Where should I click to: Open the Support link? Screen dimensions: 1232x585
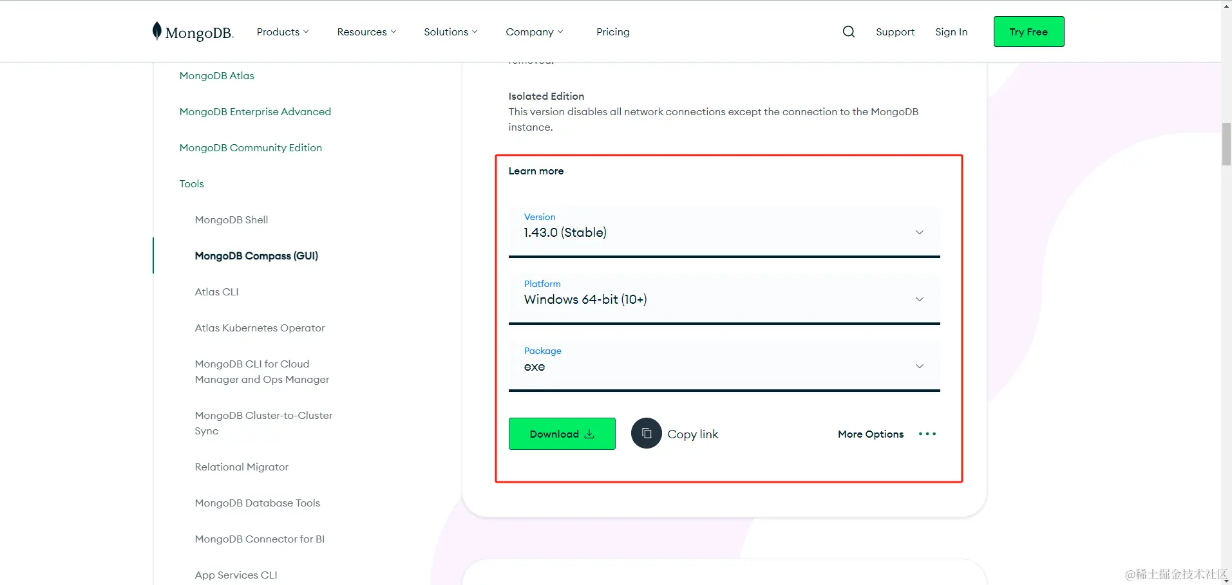coord(895,32)
